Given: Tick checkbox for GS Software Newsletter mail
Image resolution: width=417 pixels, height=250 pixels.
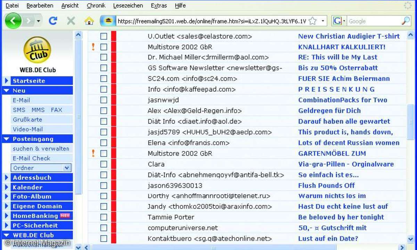Looking at the screenshot, I should 104,68.
